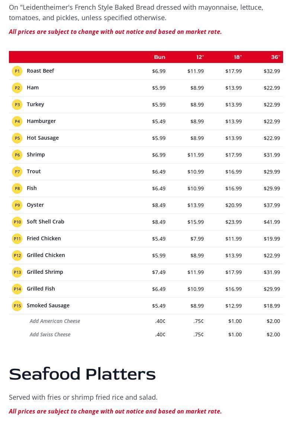Click the P3 badge next to Turkey
This screenshot has height=428, width=292.
pyautogui.click(x=17, y=105)
